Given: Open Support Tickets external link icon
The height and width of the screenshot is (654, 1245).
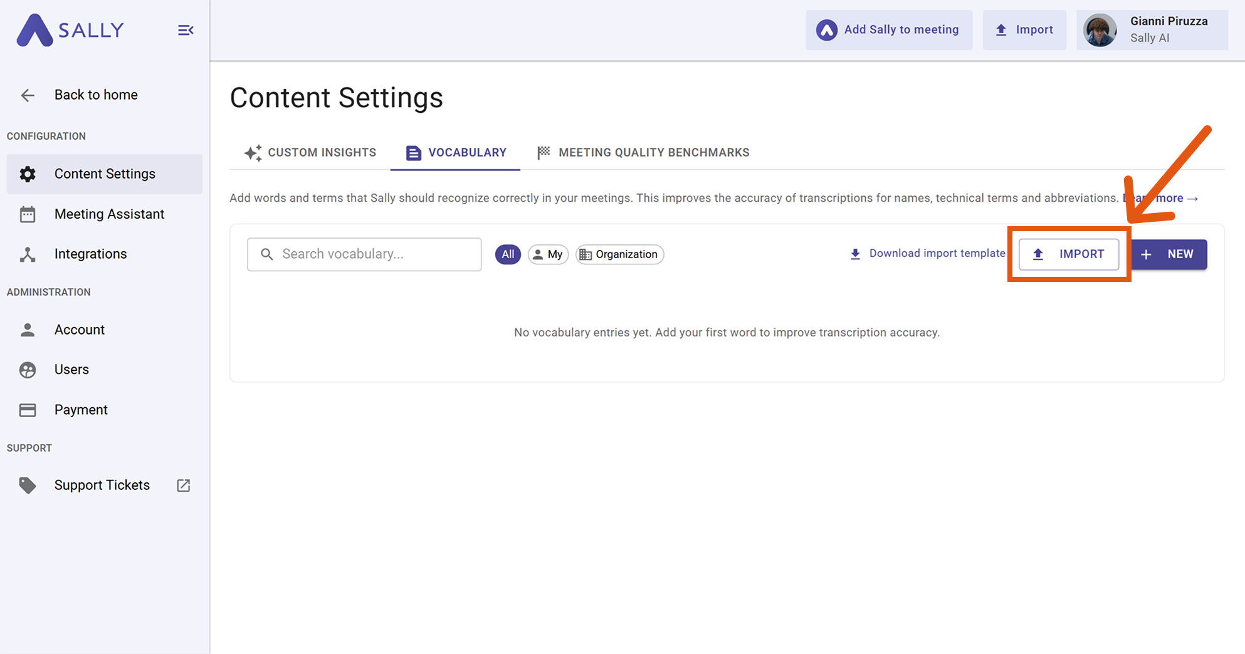Looking at the screenshot, I should (183, 485).
